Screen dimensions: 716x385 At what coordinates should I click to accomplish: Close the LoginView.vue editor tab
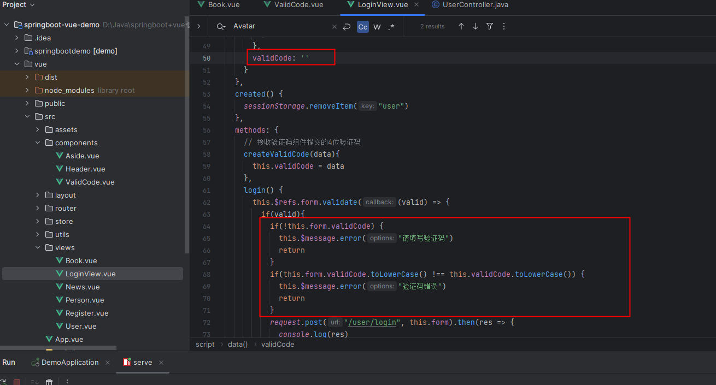coord(417,4)
